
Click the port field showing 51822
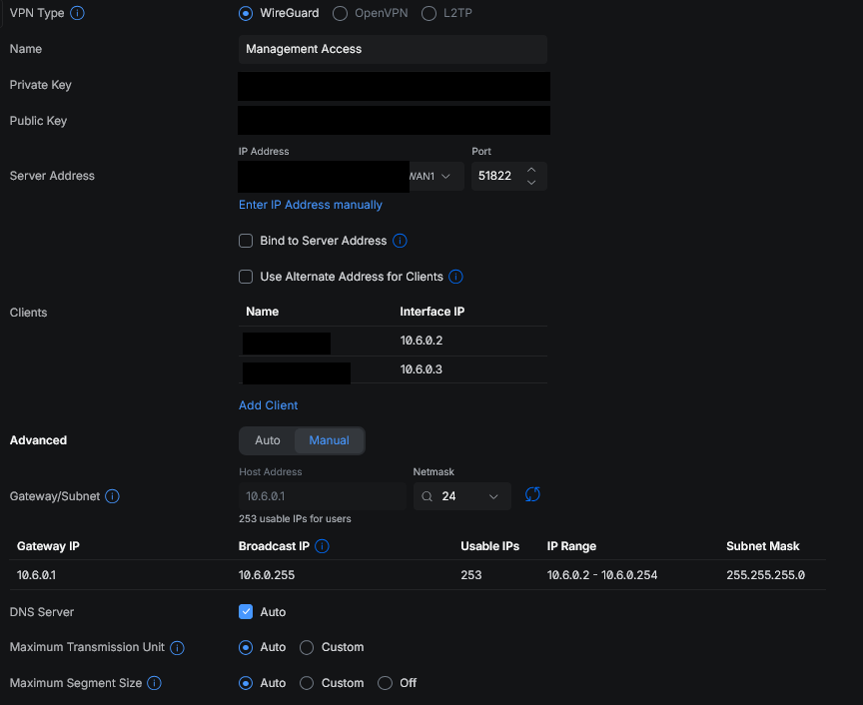pos(509,176)
